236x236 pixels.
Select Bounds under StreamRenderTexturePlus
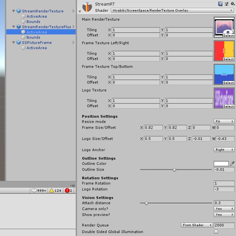[41, 37]
